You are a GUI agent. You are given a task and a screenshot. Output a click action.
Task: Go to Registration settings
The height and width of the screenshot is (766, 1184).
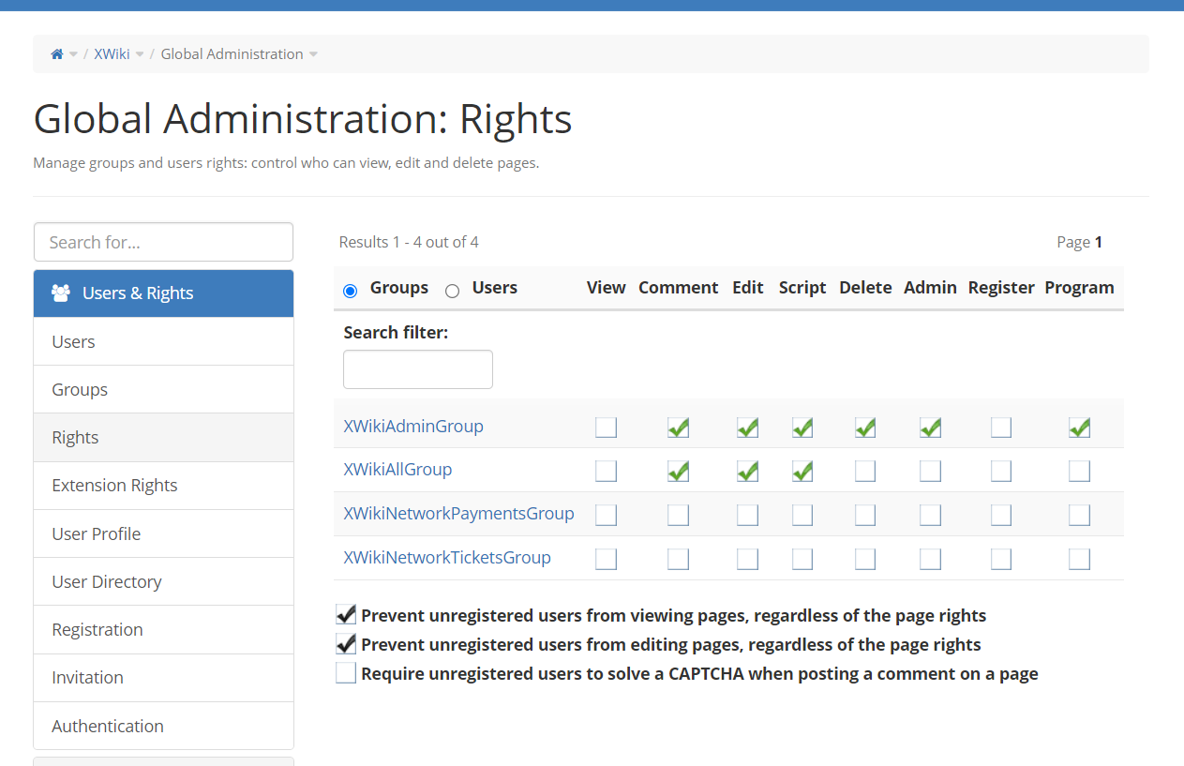pos(163,629)
